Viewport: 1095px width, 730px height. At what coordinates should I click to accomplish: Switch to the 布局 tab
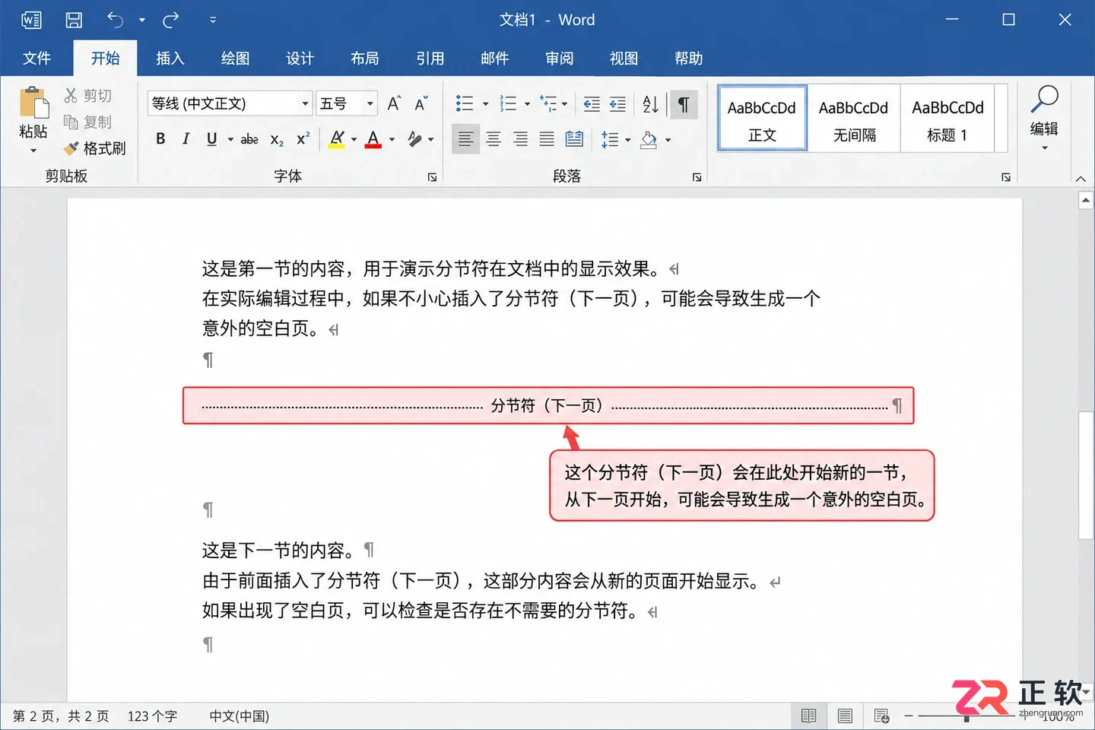365,59
